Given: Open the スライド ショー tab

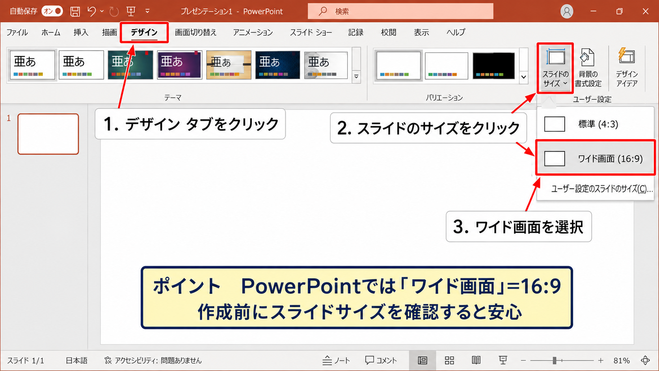Looking at the screenshot, I should tap(311, 32).
